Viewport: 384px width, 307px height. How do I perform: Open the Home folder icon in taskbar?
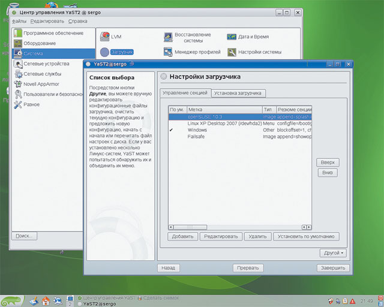pyautogui.click(x=46, y=301)
